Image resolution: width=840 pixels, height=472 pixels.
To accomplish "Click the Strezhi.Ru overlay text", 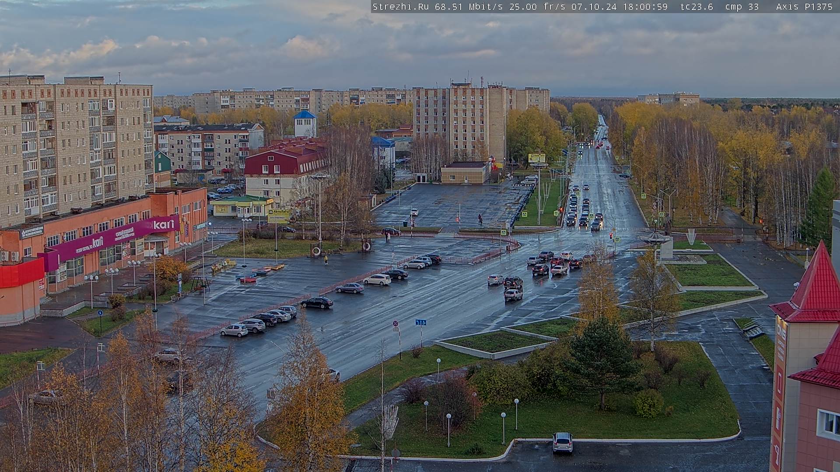I will pos(400,7).
